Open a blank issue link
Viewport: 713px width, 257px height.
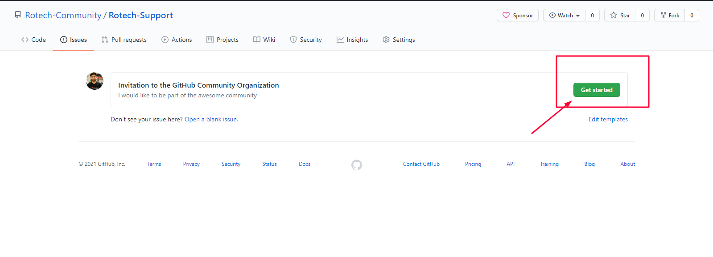coord(211,119)
